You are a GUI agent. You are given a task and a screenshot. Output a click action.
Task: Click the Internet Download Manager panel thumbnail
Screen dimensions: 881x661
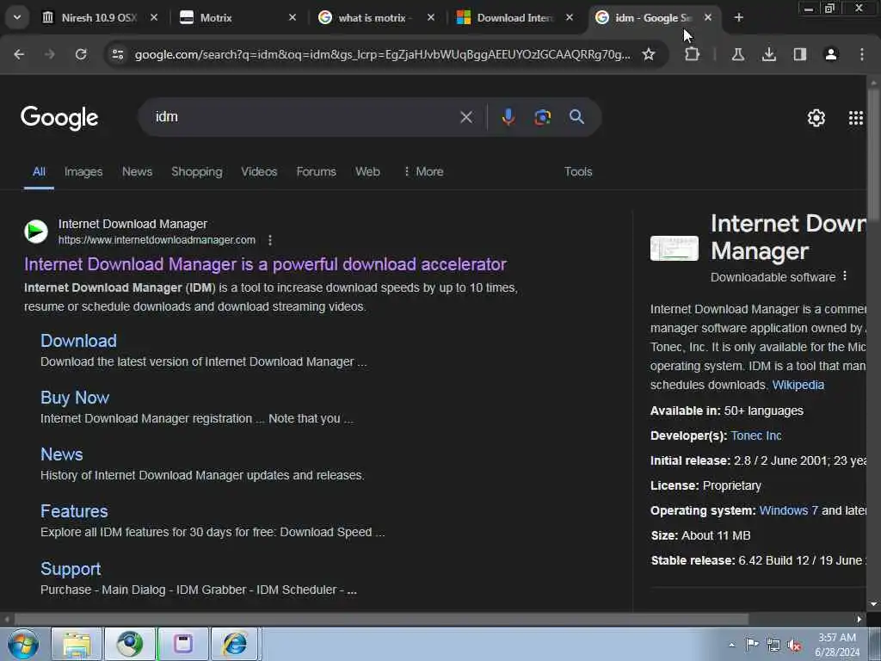pyautogui.click(x=675, y=249)
